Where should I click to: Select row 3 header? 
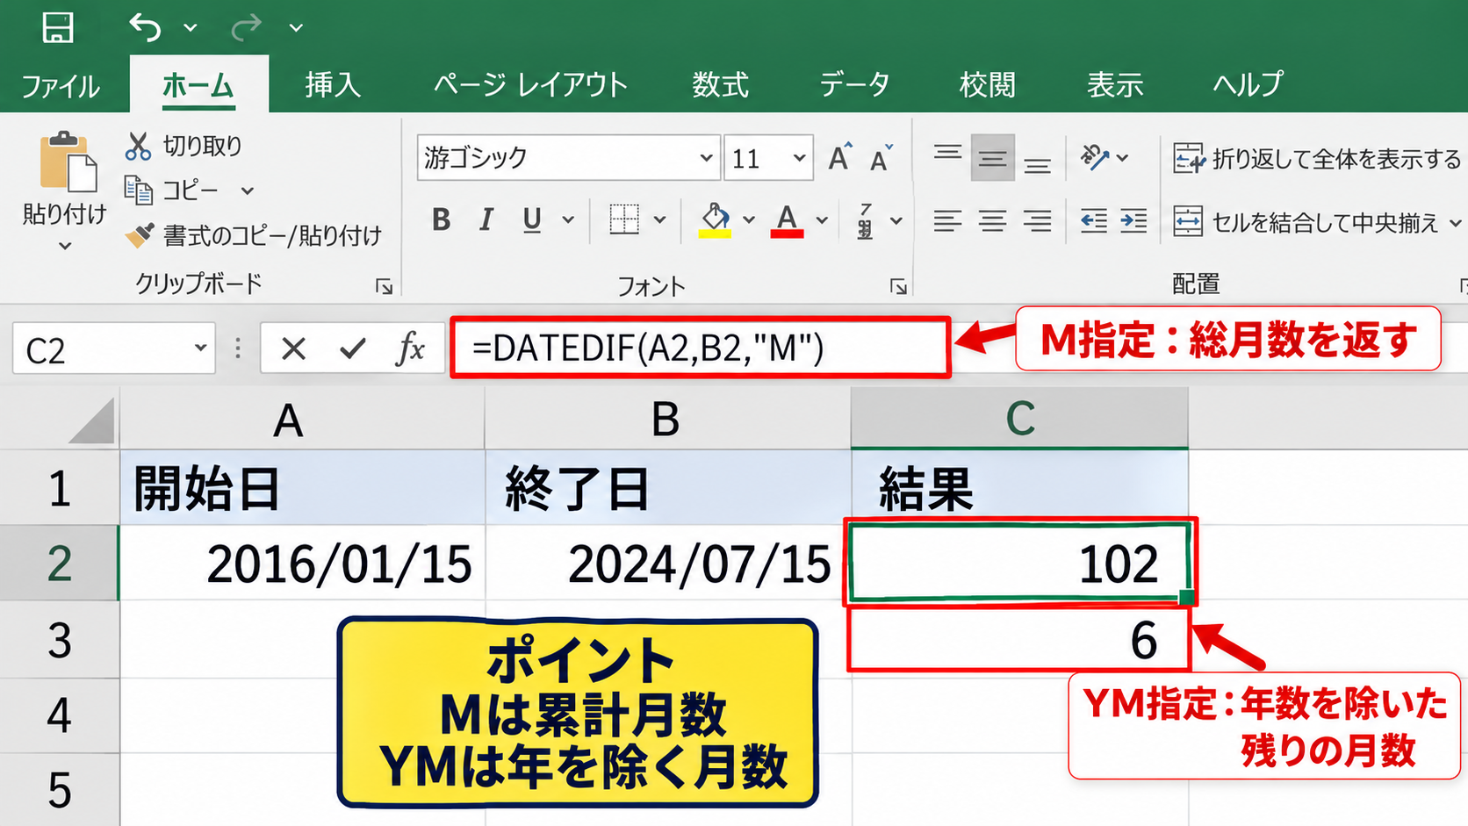[60, 640]
